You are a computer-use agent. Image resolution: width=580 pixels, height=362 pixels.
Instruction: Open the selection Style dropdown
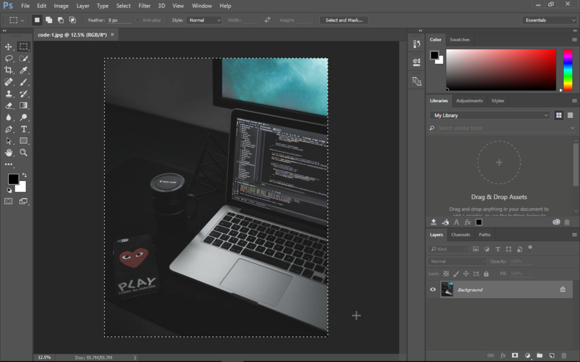[x=204, y=20]
